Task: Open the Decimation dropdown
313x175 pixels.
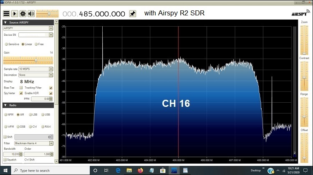Action: coord(50,75)
